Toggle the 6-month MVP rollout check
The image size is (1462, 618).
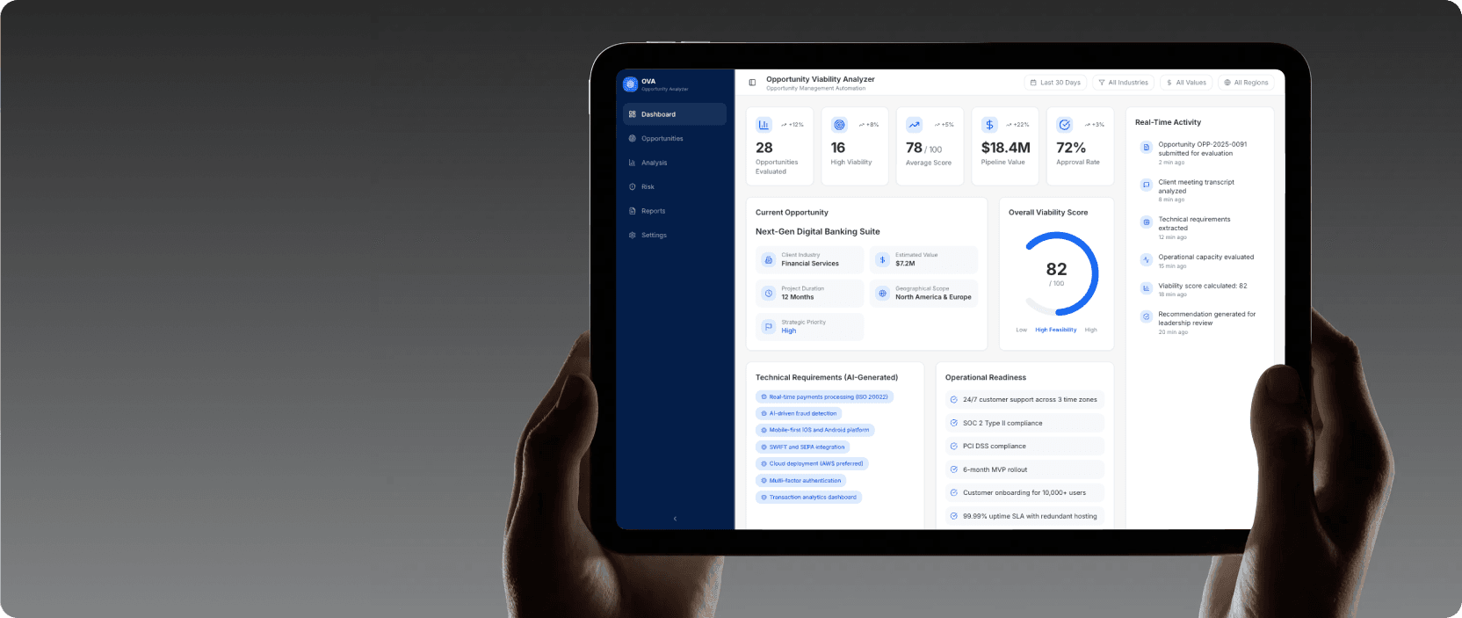coord(953,469)
